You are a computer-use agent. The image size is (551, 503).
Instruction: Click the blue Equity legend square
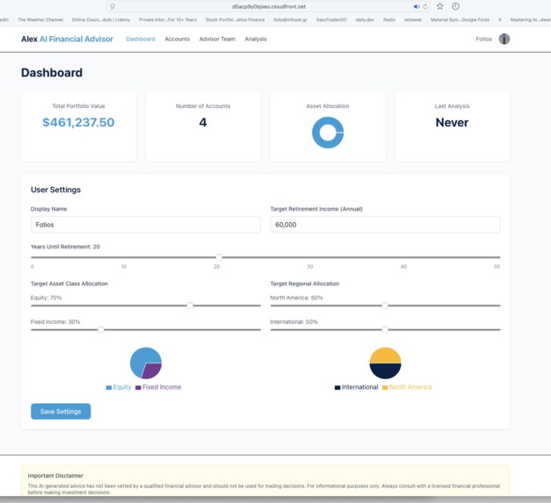pos(109,387)
